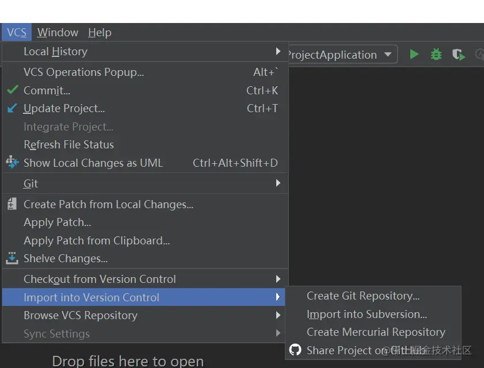
Task: Click the Show Local Changes UML icon
Action: coord(12,162)
